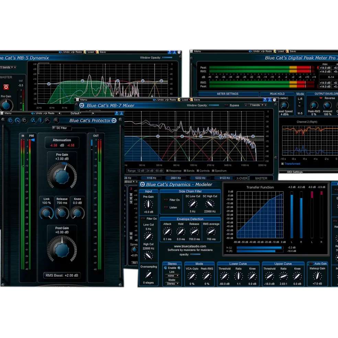Click Redo arrow in Protector window
338x338 pixels.
point(45,113)
